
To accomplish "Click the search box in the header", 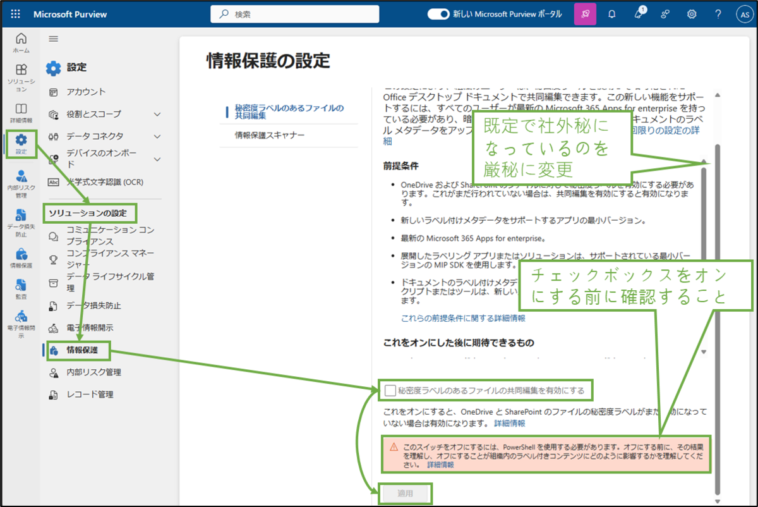I will (295, 14).
